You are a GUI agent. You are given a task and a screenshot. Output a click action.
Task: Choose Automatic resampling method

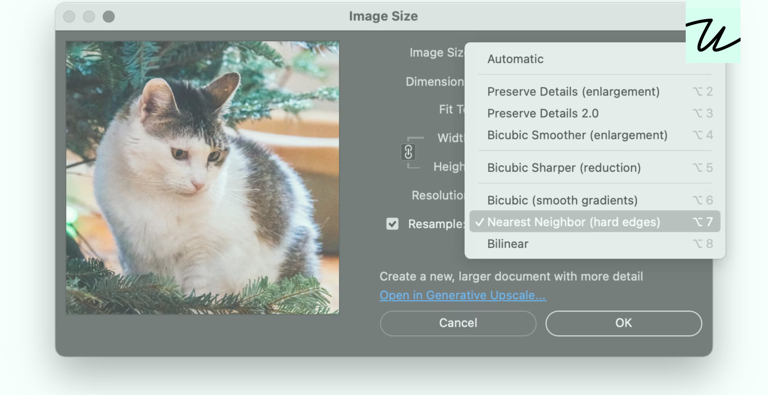tap(595, 59)
